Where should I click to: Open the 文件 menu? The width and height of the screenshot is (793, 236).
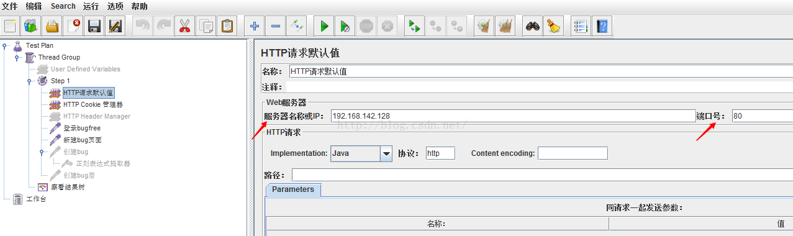[x=10, y=6]
